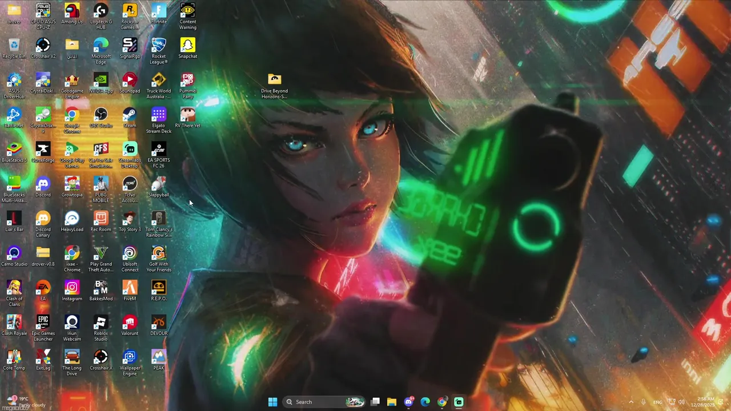Select The Long Drive shortcut
The image size is (731, 411).
pos(72,364)
